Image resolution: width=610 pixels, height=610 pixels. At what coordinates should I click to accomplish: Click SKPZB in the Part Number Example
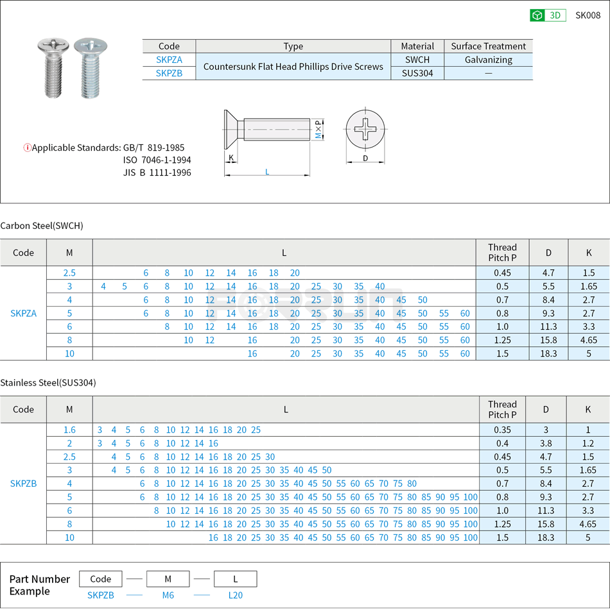pos(100,595)
